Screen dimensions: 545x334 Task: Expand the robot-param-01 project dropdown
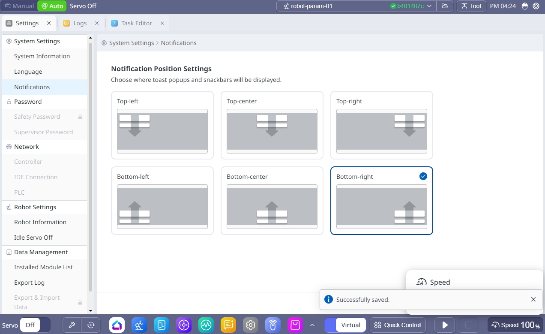429,6
